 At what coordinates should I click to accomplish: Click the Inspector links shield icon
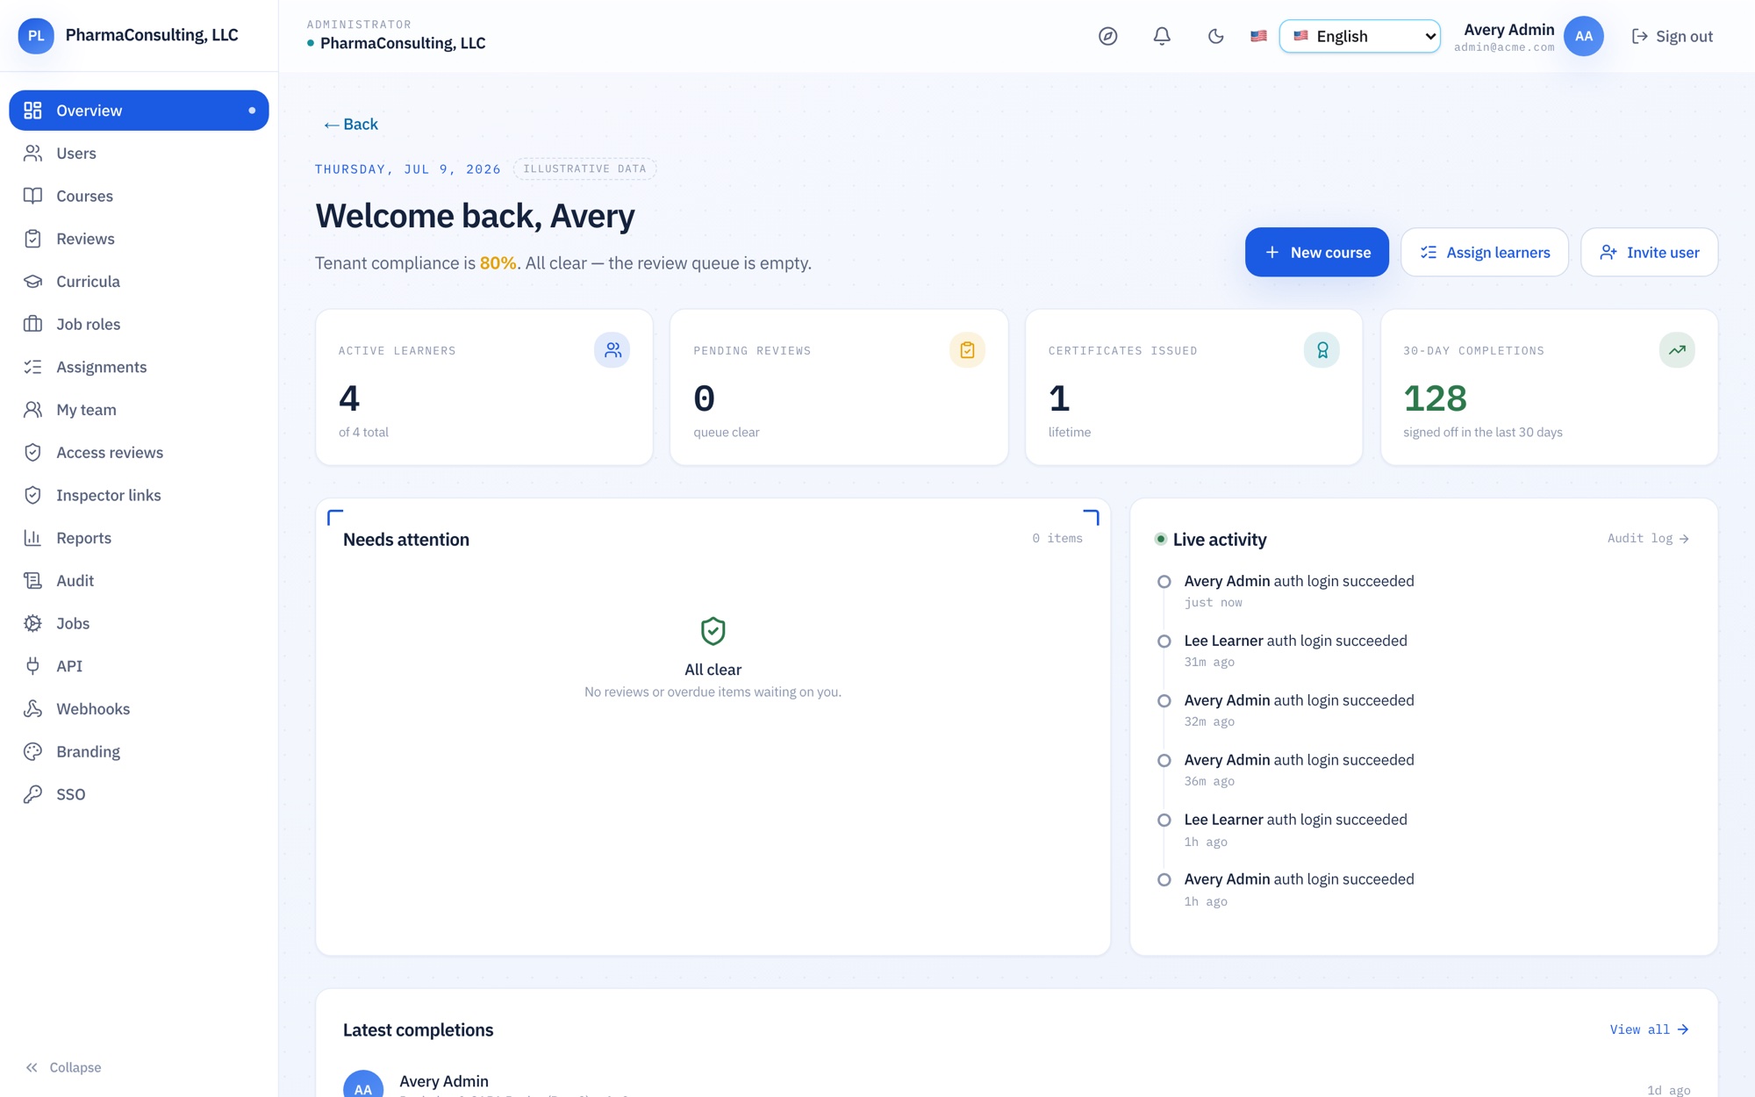[x=32, y=495]
